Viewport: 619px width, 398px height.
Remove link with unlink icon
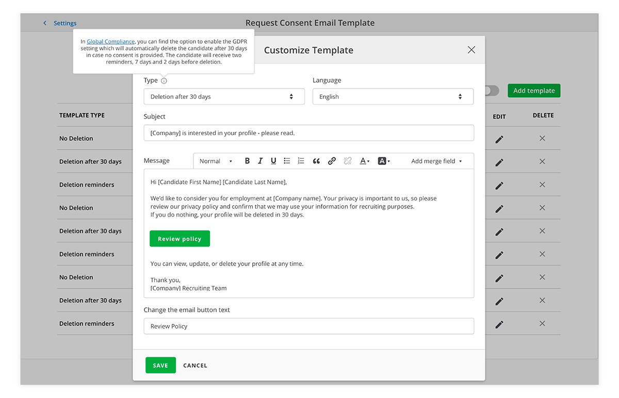pos(348,161)
